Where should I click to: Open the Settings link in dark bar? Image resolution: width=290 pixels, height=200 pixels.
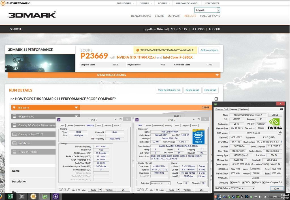[198, 29]
